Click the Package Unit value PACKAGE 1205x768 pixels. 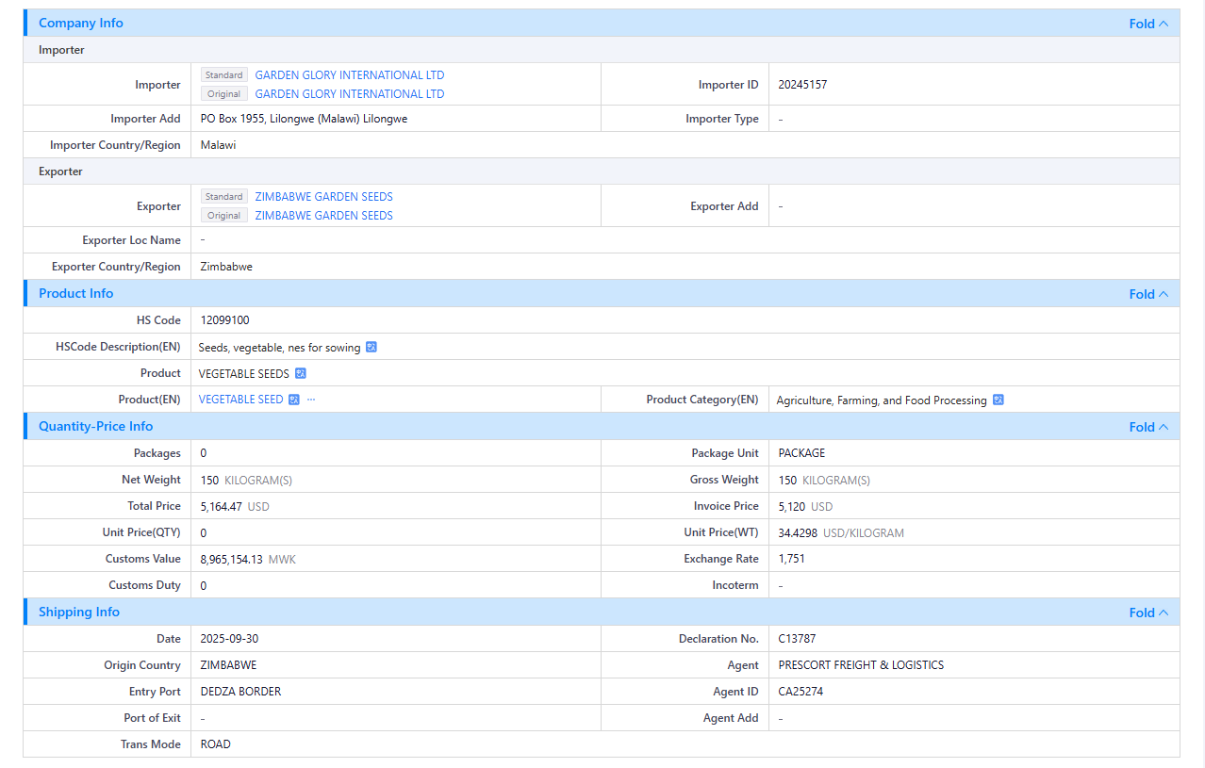[x=802, y=453]
